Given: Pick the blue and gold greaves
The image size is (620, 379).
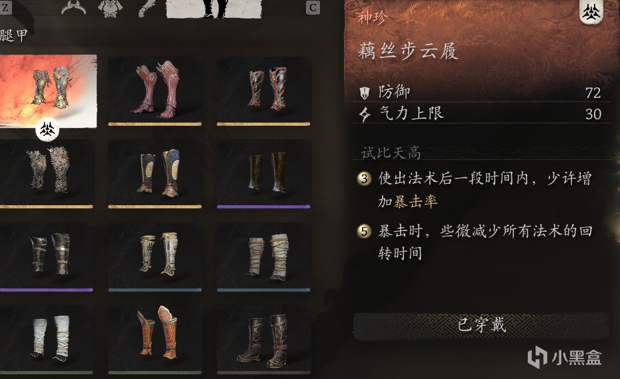Looking at the screenshot, I should [x=155, y=173].
